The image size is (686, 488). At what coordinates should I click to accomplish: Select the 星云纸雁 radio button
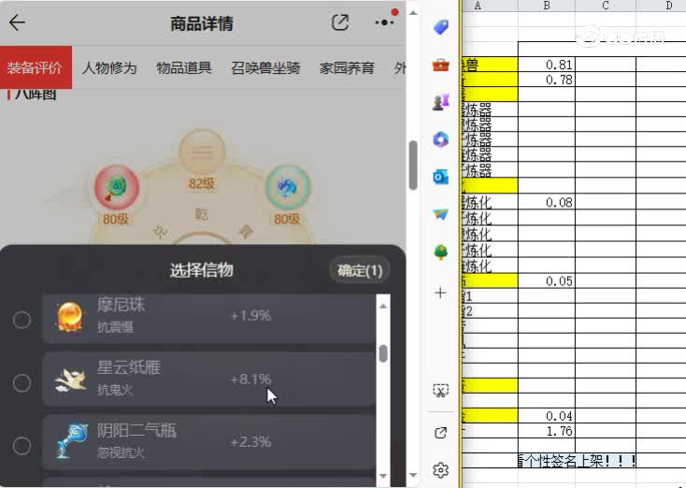21,383
